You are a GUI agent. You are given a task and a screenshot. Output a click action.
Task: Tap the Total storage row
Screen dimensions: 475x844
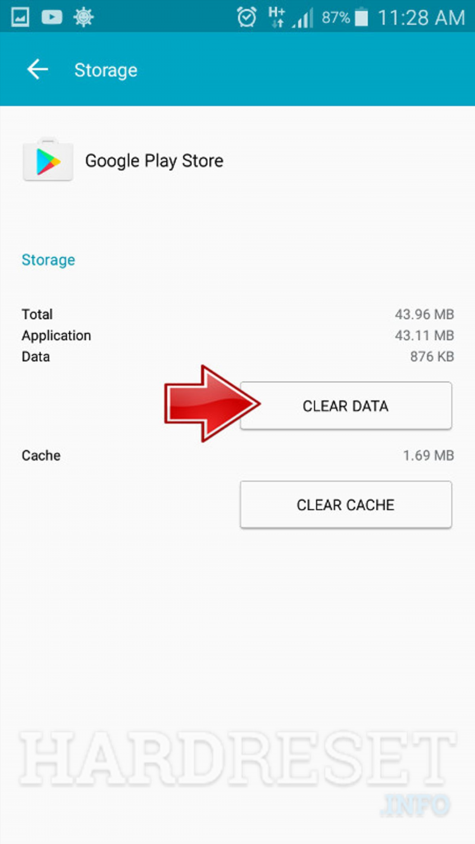point(237,314)
